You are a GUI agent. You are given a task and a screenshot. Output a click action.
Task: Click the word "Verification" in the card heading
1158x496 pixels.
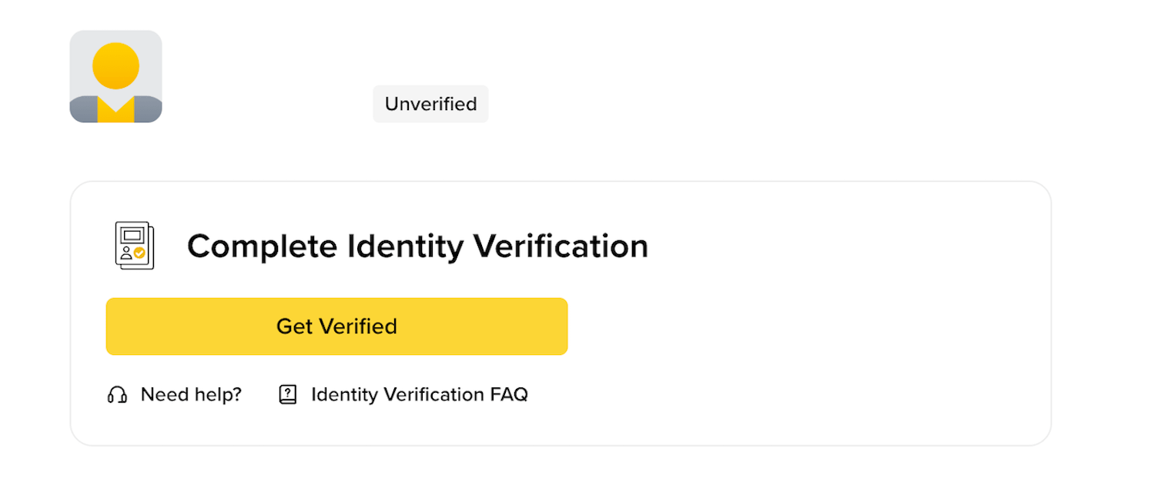pyautogui.click(x=561, y=246)
